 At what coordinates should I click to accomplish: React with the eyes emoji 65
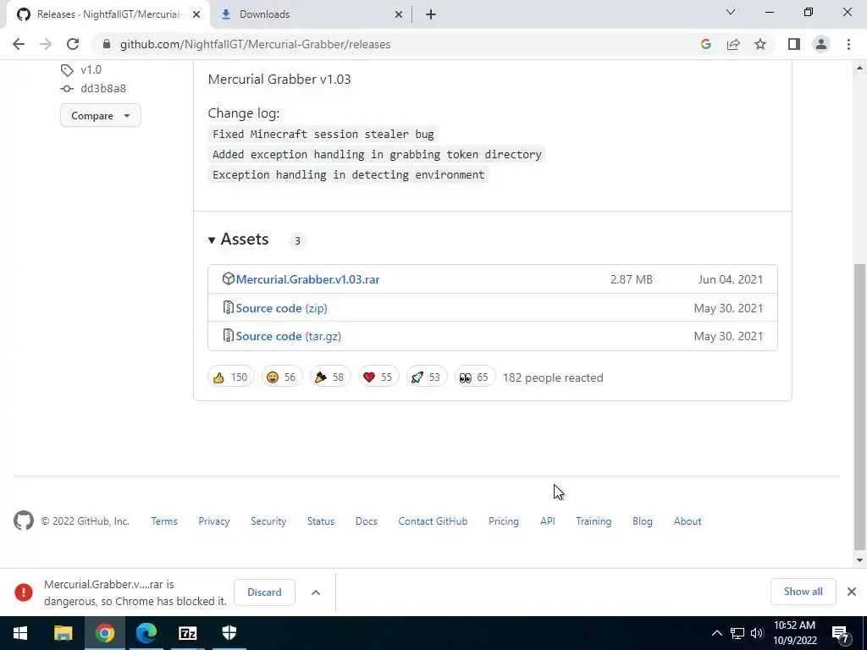[474, 377]
